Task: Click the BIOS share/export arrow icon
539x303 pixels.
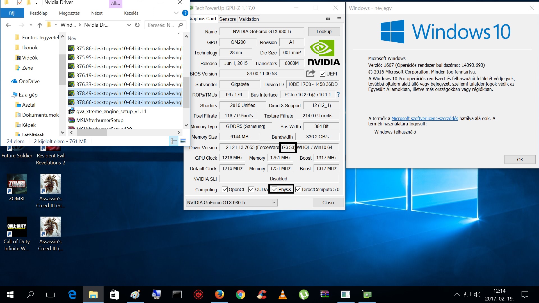Action: point(311,74)
